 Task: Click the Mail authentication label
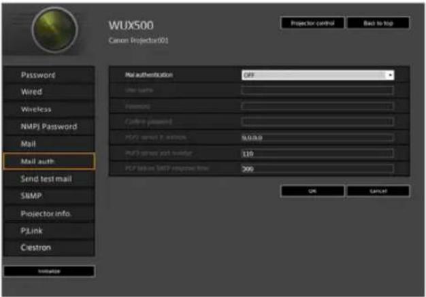149,75
